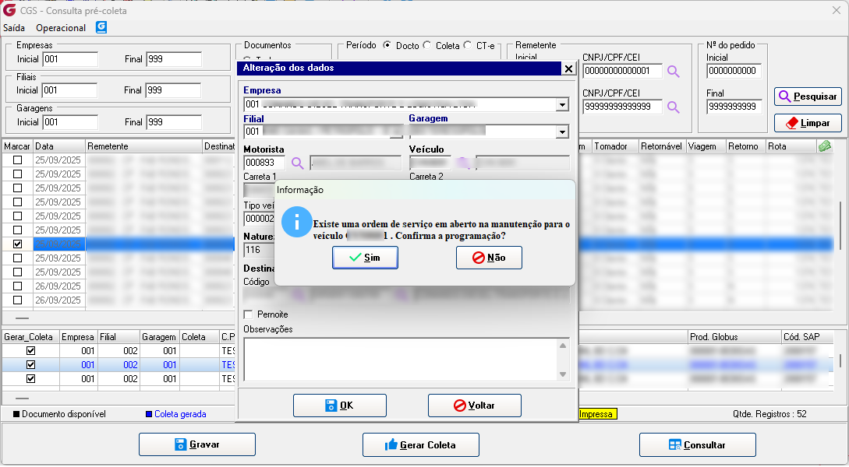Click the yellow Impressa legend label

[598, 415]
